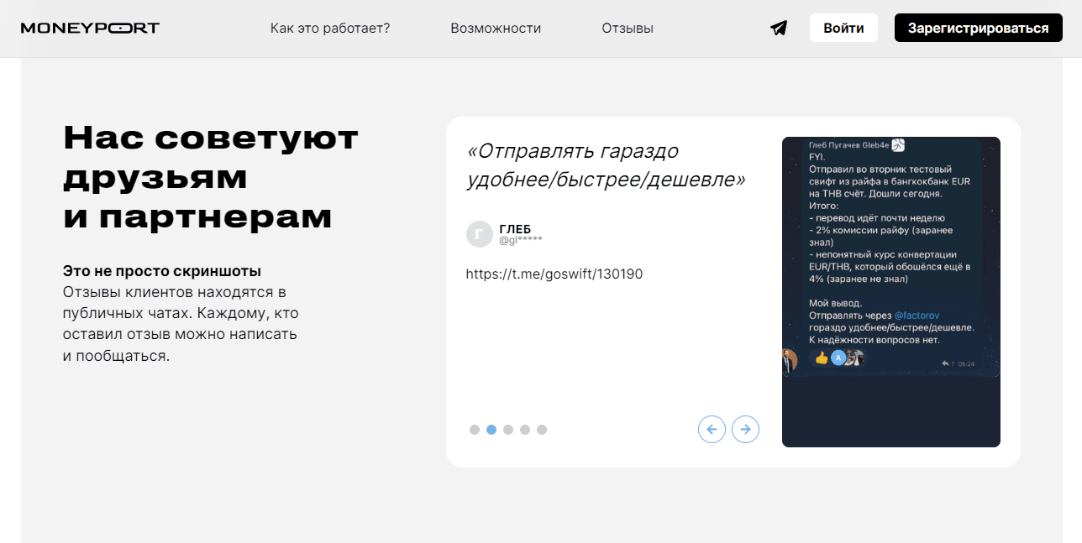The width and height of the screenshot is (1082, 543).
Task: Click the thumbs-up reaction in the Telegram screenshot
Action: pyautogui.click(x=821, y=357)
